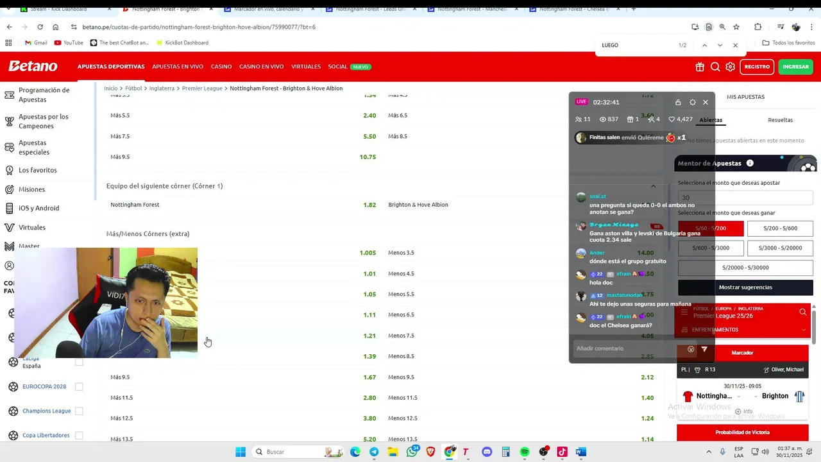
Task: Click the emoji icon in comment box
Action: [691, 349]
